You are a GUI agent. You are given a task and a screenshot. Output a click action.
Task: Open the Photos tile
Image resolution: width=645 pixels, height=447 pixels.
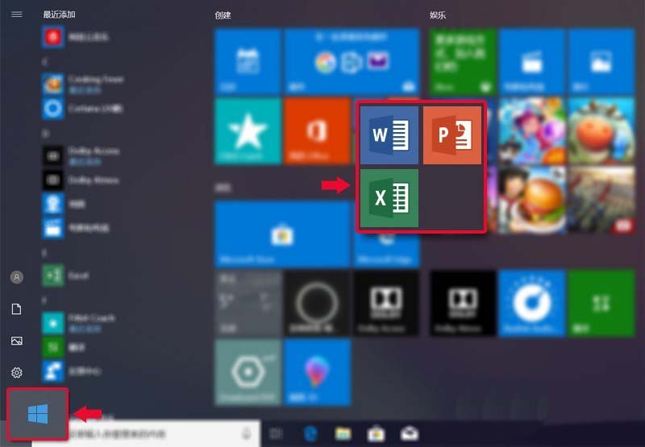601,62
